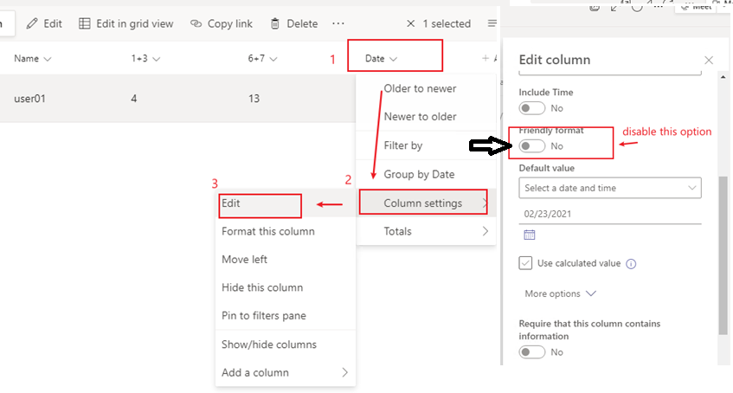Select the user01 row name cell
Image resolution: width=733 pixels, height=393 pixels.
click(x=29, y=99)
